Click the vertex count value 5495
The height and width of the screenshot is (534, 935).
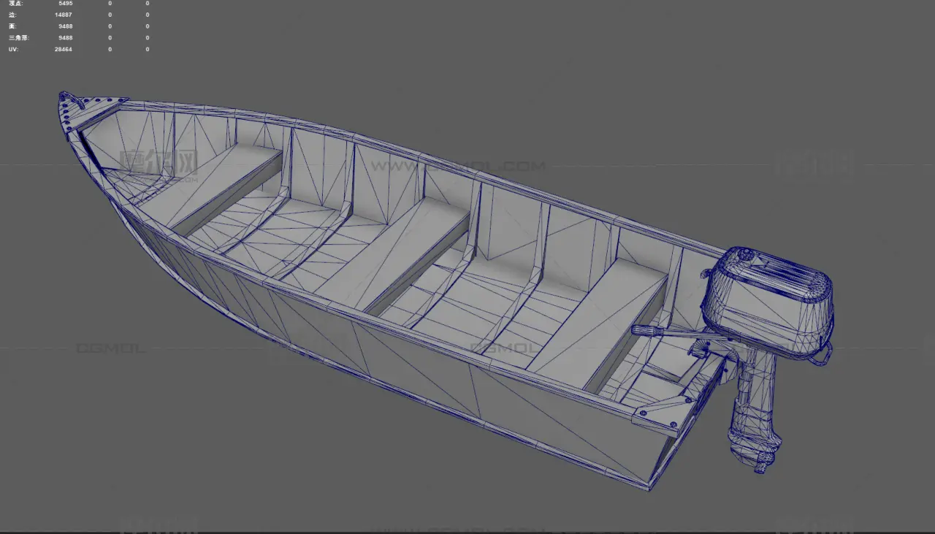(x=65, y=4)
